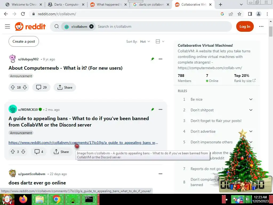Bookmark this page with the star

(x=239, y=14)
